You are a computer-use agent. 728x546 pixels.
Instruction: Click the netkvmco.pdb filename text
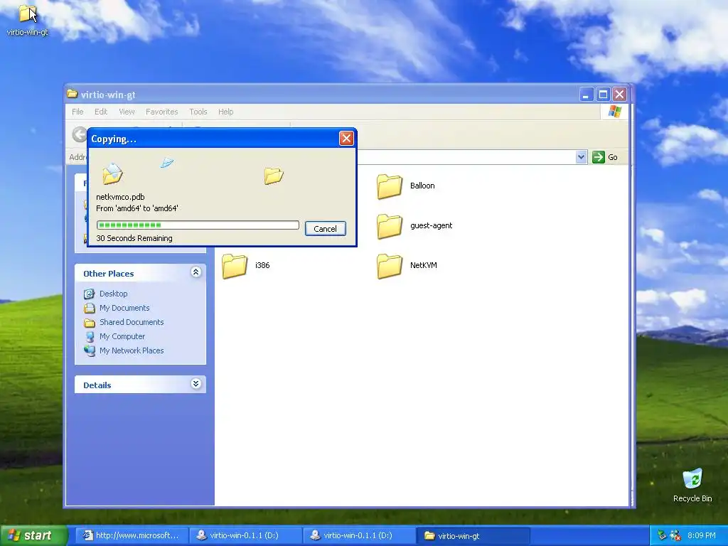pyautogui.click(x=120, y=198)
